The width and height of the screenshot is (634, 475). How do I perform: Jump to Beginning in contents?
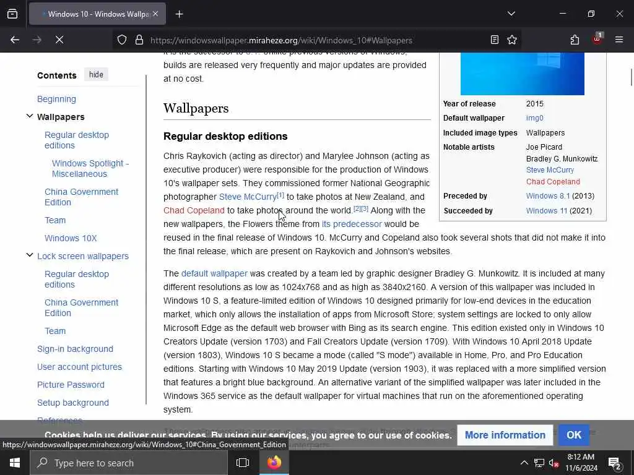[56, 99]
